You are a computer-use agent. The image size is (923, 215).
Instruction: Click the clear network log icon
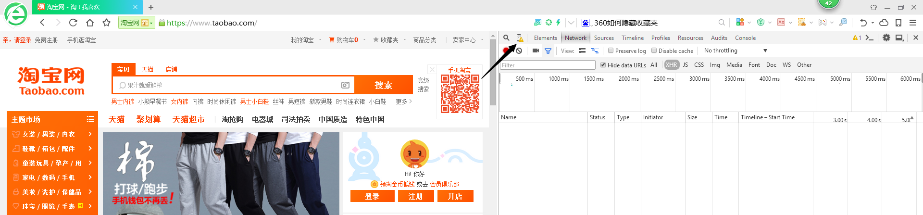coord(519,51)
